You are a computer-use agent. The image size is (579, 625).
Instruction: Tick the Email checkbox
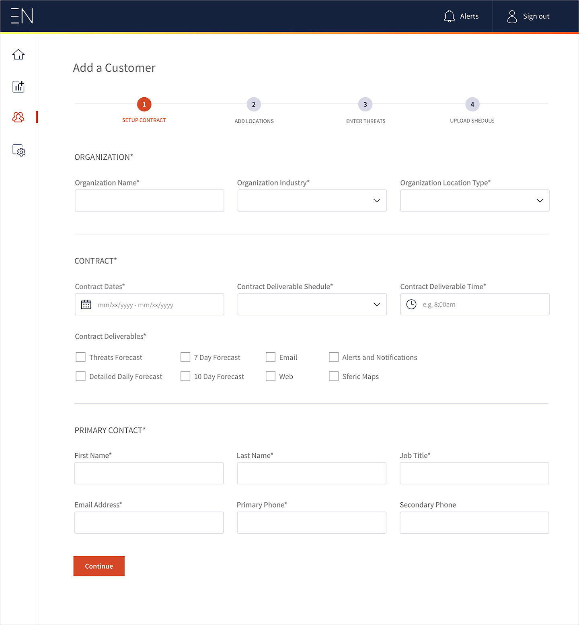pyautogui.click(x=271, y=357)
